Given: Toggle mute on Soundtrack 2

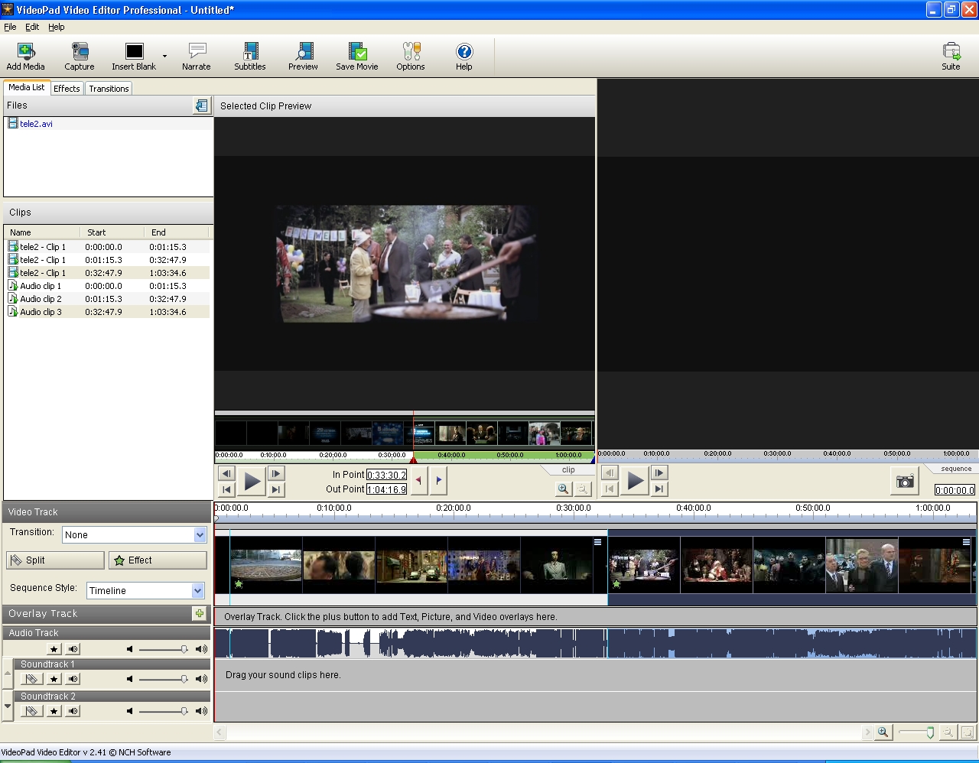Looking at the screenshot, I should click(73, 711).
